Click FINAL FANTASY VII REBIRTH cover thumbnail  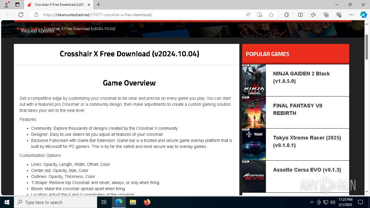pyautogui.click(x=254, y=112)
